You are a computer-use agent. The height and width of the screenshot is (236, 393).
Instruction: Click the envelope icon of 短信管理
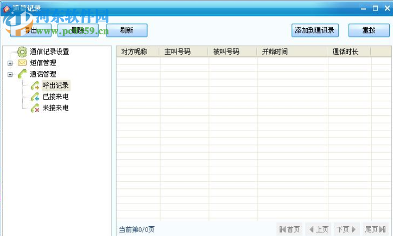22,63
